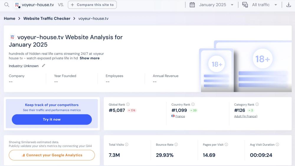
Task: Click Connect your Google Analytics button
Action: (x=52, y=155)
